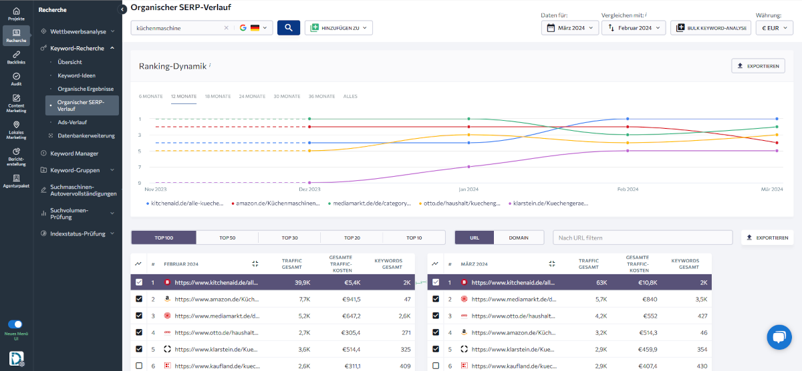The image size is (802, 371).
Task: Check März row 6 kaufland checkbox
Action: (x=436, y=366)
